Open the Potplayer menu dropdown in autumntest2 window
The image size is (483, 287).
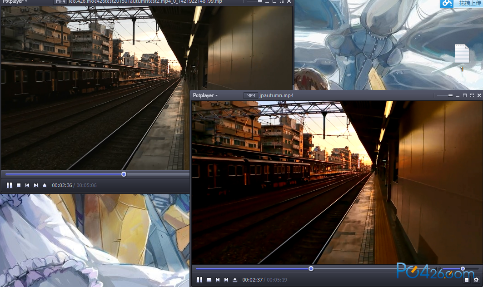pos(15,1)
